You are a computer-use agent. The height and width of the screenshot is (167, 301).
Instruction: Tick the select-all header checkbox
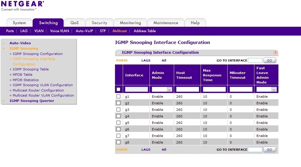point(119,89)
